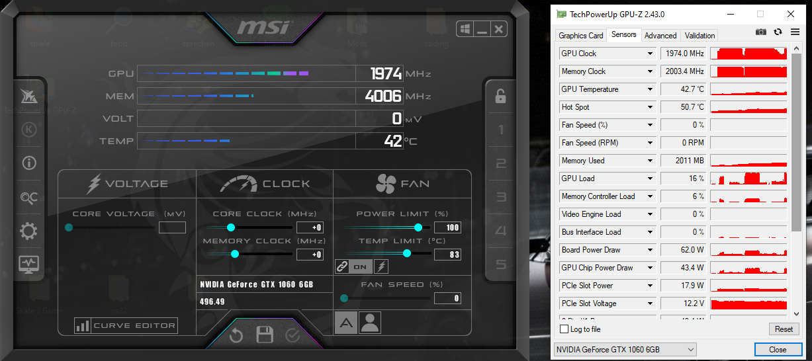
Task: Open the Memory Clock sensor dropdown
Action: [651, 71]
